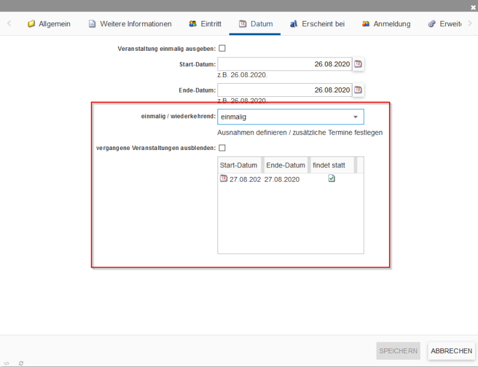Go to the Eintritt tab
Viewport: 478px width, 367px height.
click(205, 24)
